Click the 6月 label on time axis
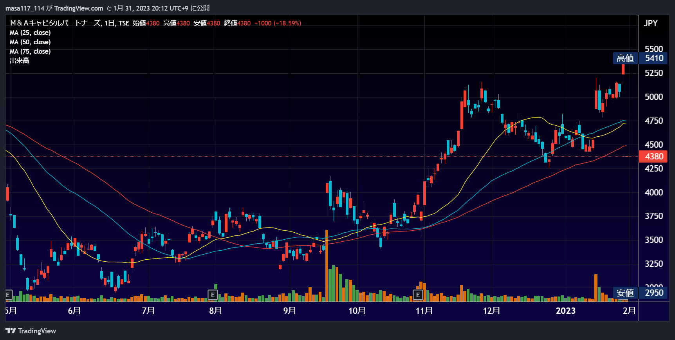The width and height of the screenshot is (675, 340). pos(74,311)
